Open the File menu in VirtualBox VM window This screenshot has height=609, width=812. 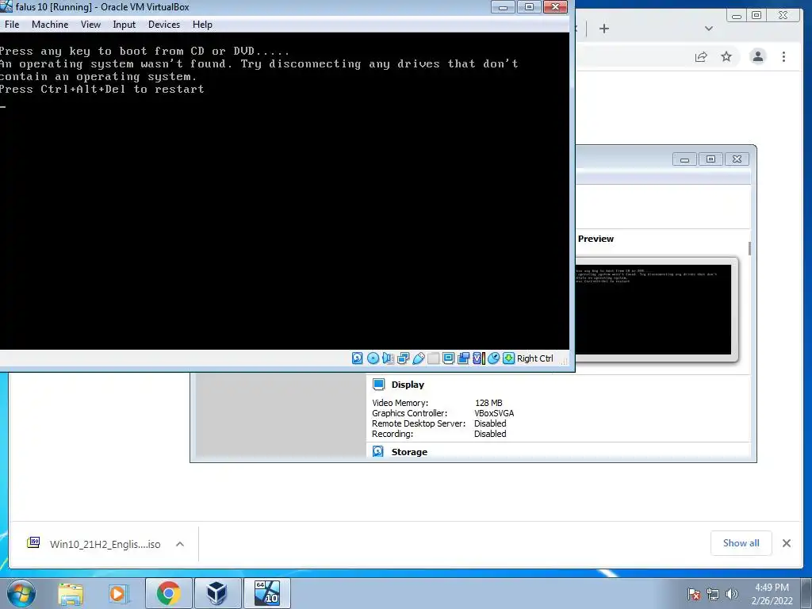[11, 25]
